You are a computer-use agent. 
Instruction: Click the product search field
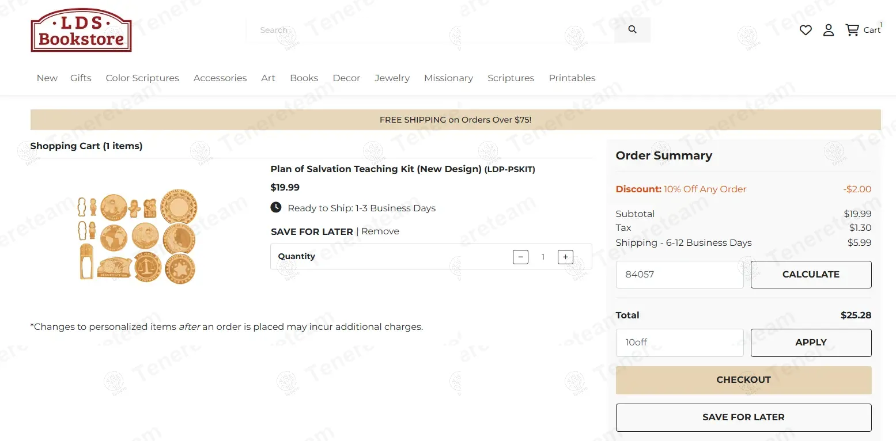tap(429, 30)
